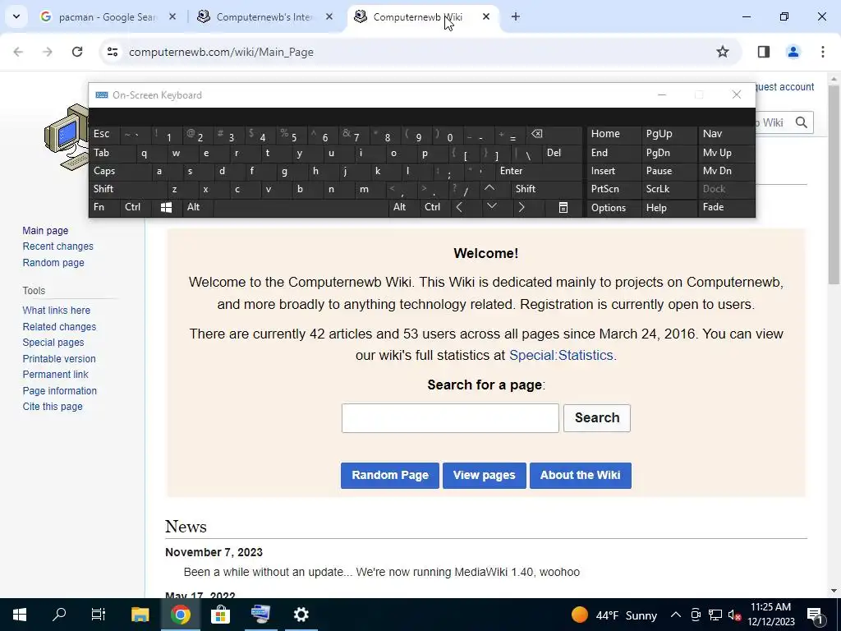Click the PrtScn key on On-Screen Keyboard
Viewport: 841px width, 631px height.
pyautogui.click(x=614, y=189)
